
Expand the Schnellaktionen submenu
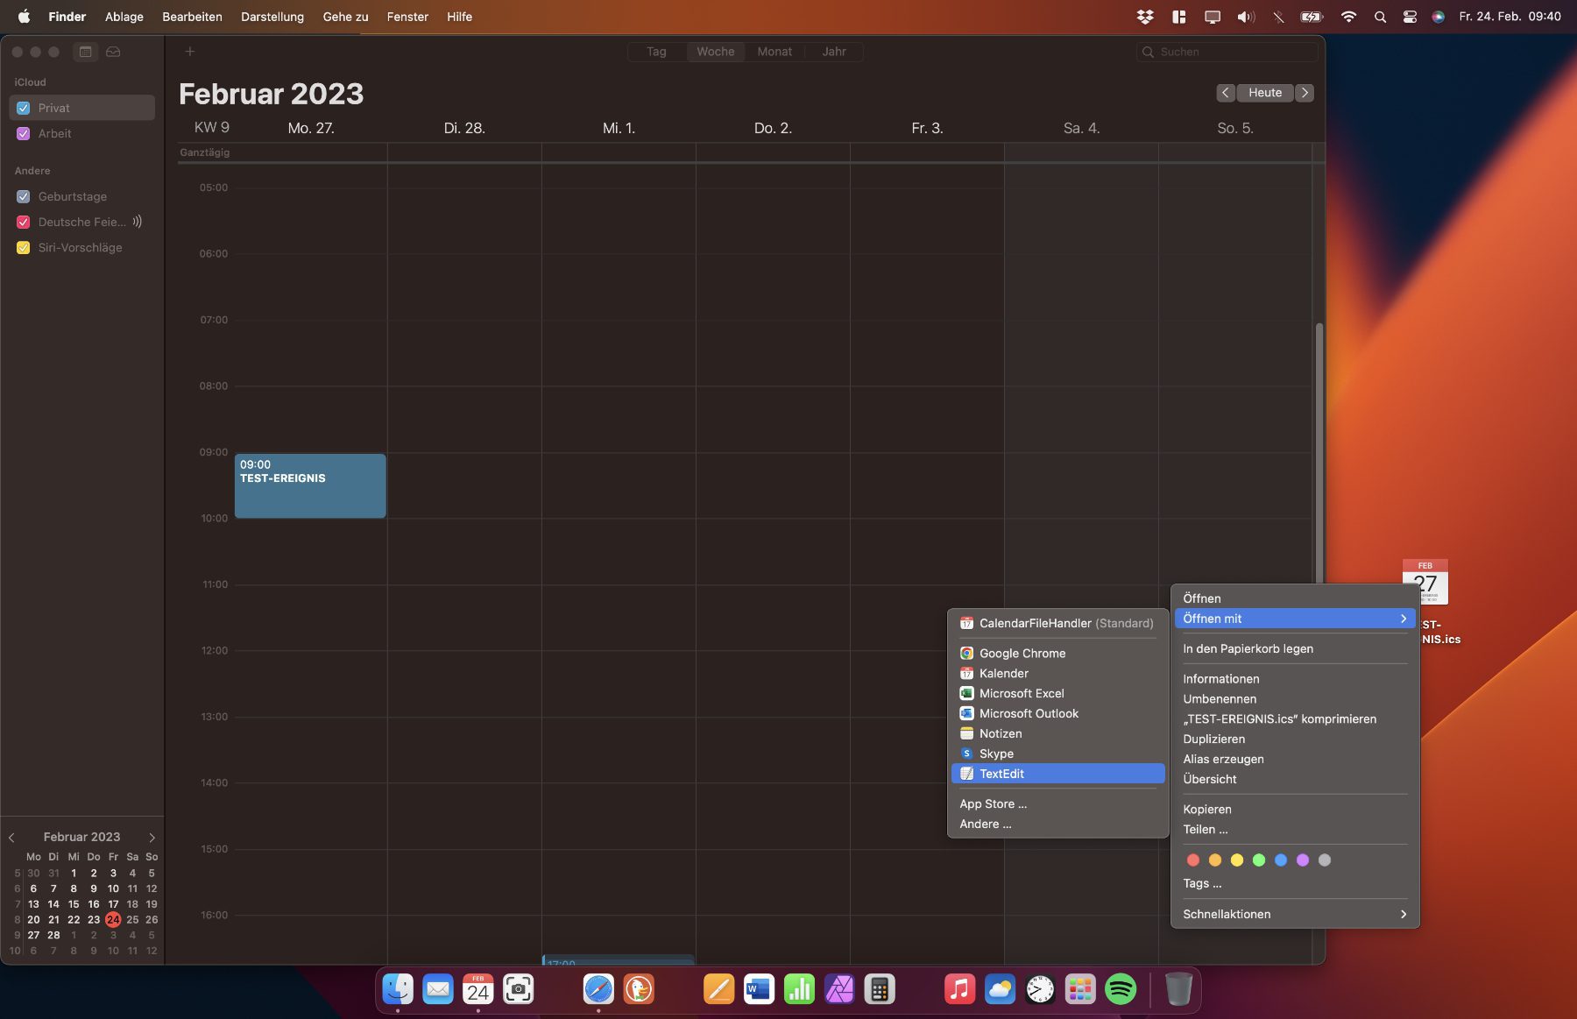(1295, 914)
